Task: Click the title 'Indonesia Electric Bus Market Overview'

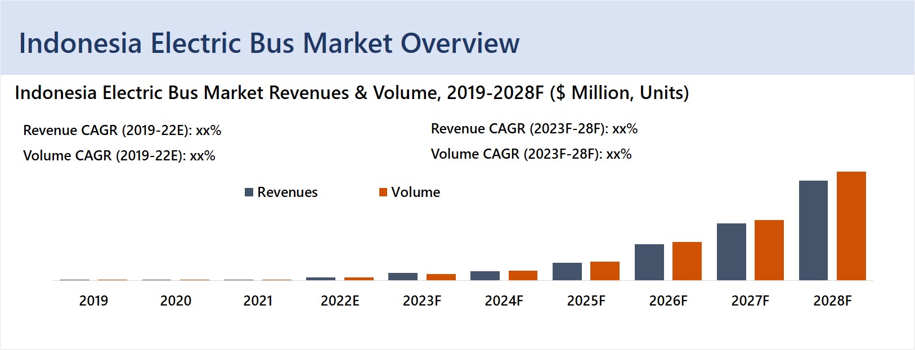Action: (269, 43)
